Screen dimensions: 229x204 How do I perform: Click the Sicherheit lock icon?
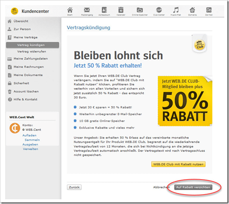pyautogui.click(x=9, y=83)
